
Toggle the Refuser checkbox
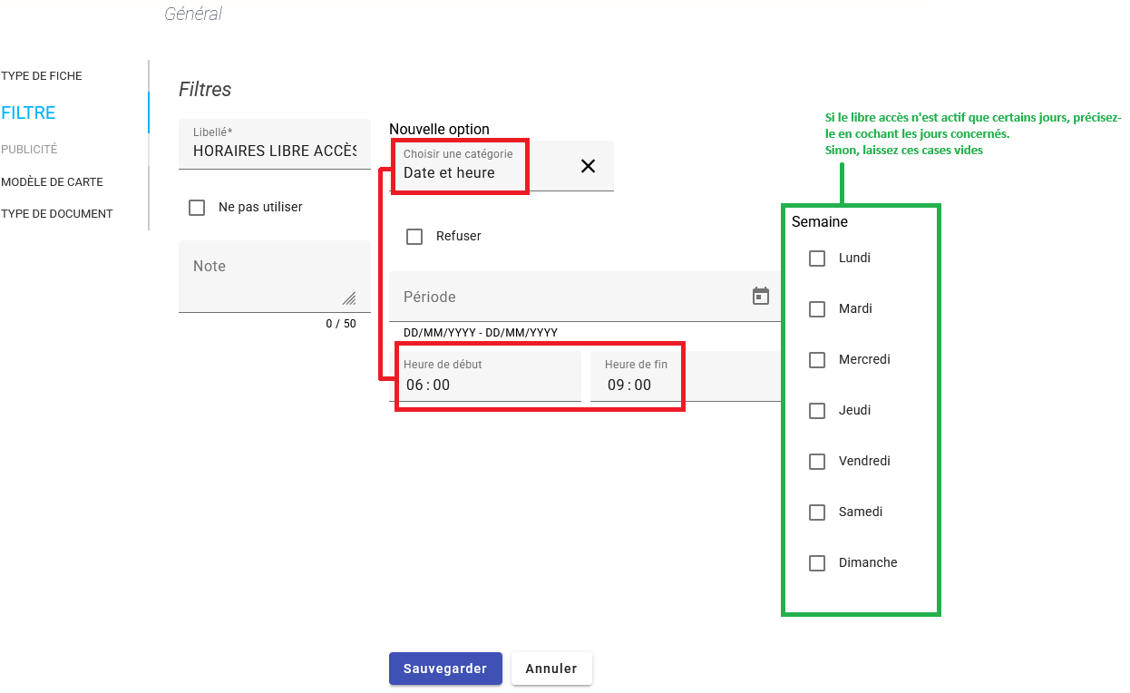click(x=414, y=237)
